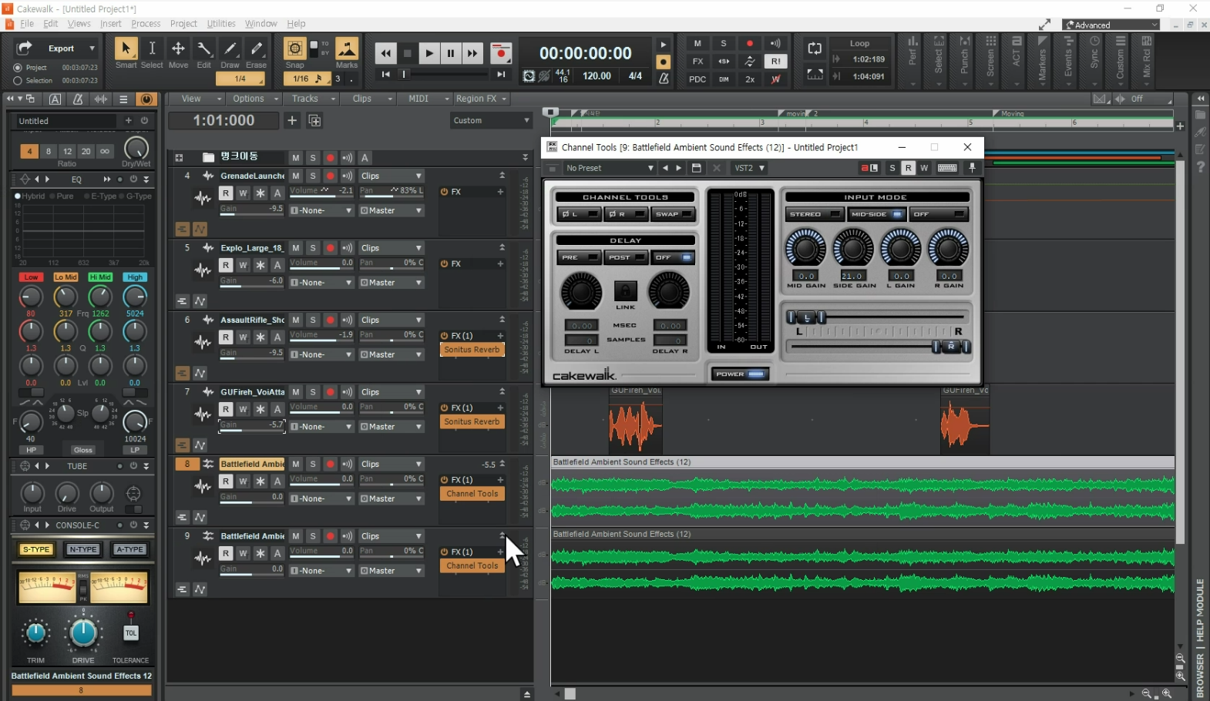1210x701 pixels.
Task: Select STEREO input mode
Action: [815, 214]
